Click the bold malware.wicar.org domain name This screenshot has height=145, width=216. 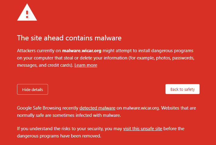82,50
